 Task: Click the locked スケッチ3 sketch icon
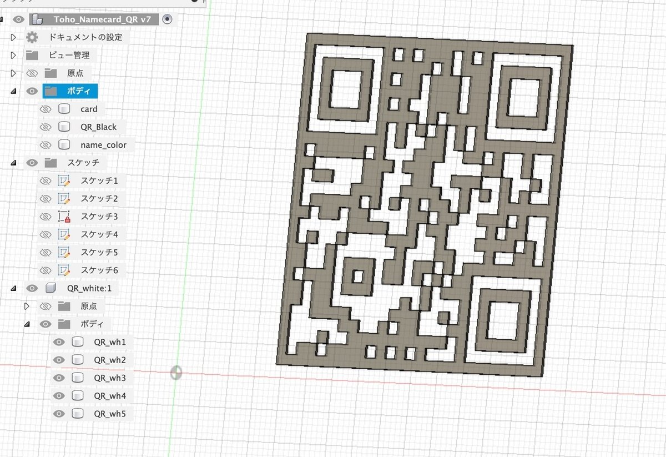click(64, 217)
